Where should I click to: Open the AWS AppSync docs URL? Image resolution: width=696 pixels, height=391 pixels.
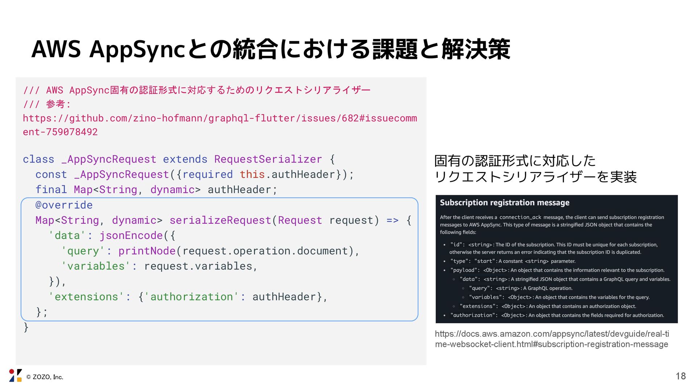[x=551, y=339]
